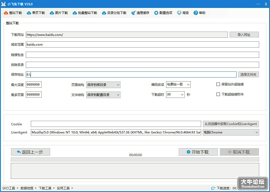Viewport: 270px width, 192px height.
Task: Click the 返回上一步 button
Action: point(31,152)
